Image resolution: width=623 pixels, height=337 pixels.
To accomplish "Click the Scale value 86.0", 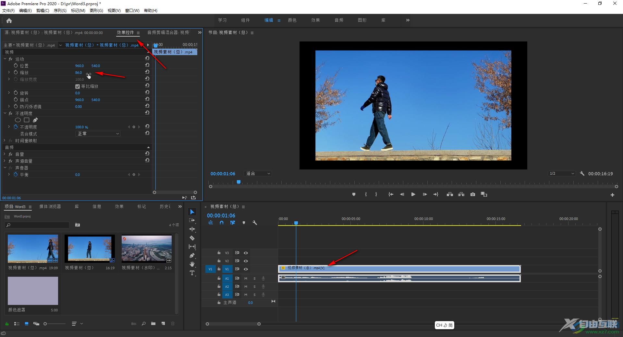I will (x=79, y=73).
